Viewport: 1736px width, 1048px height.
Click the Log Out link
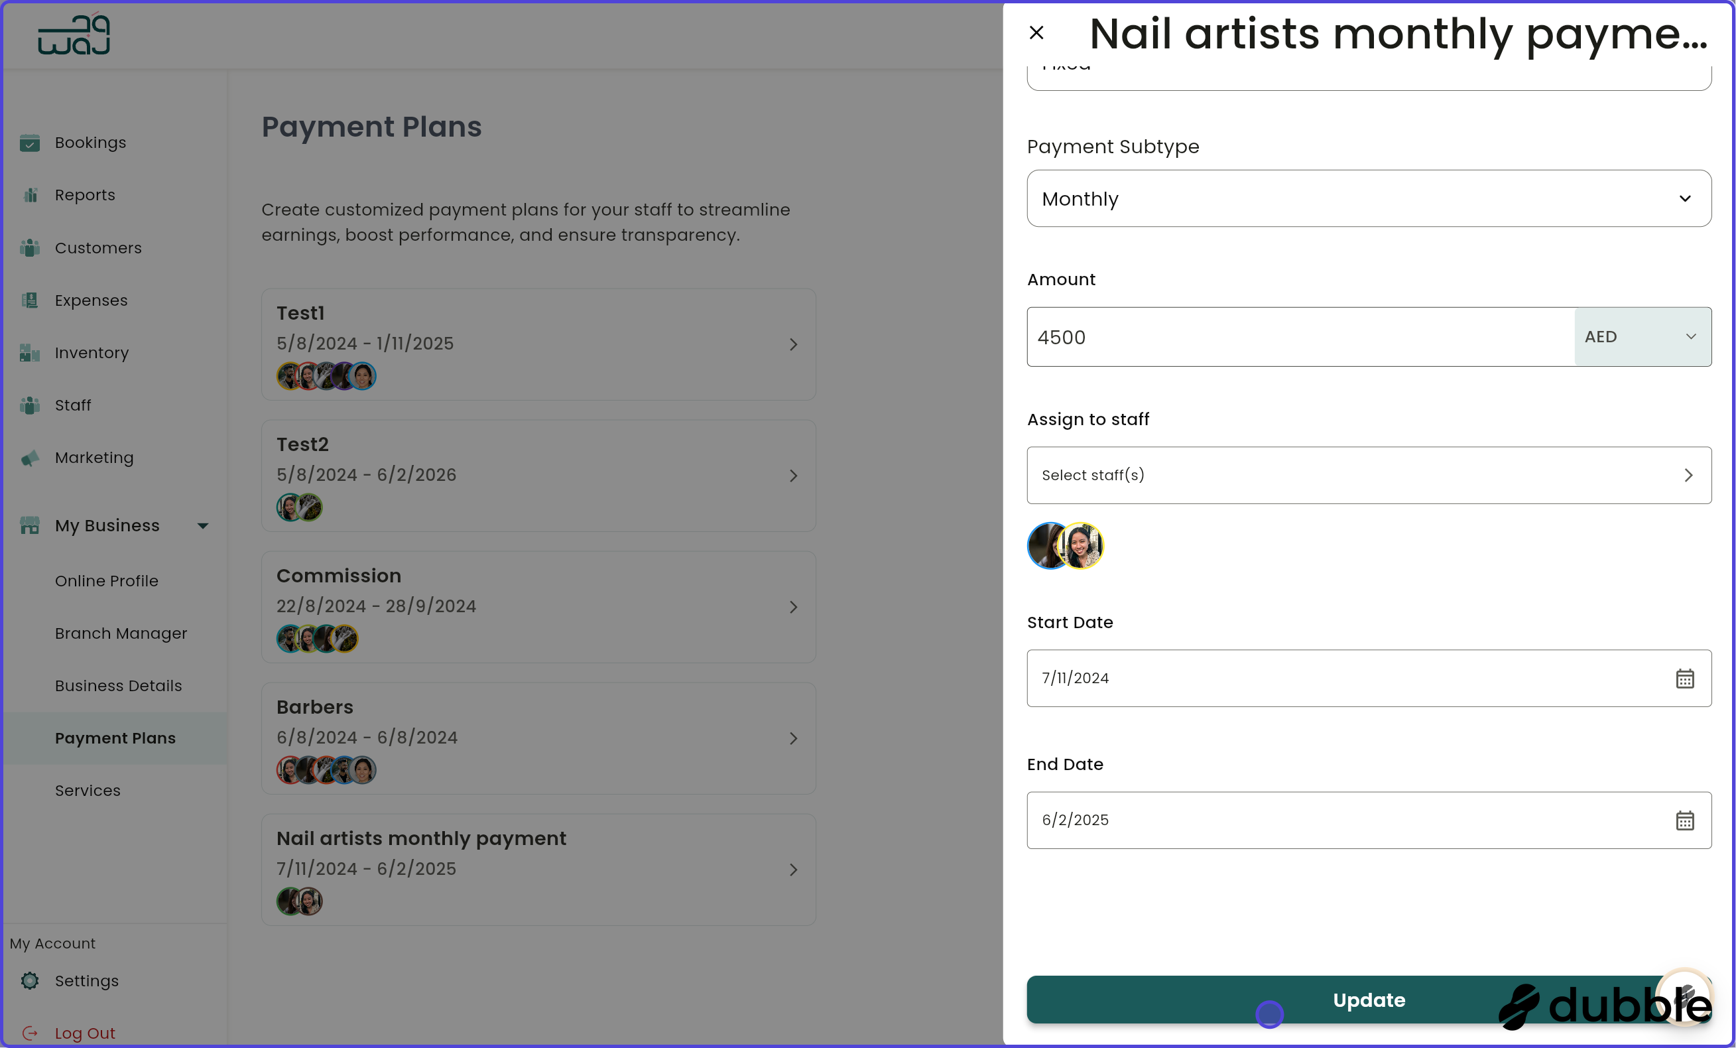coord(85,1032)
